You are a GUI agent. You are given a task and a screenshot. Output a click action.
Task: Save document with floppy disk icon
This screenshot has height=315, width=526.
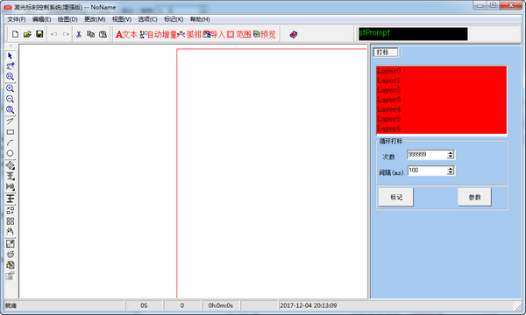pyautogui.click(x=39, y=34)
